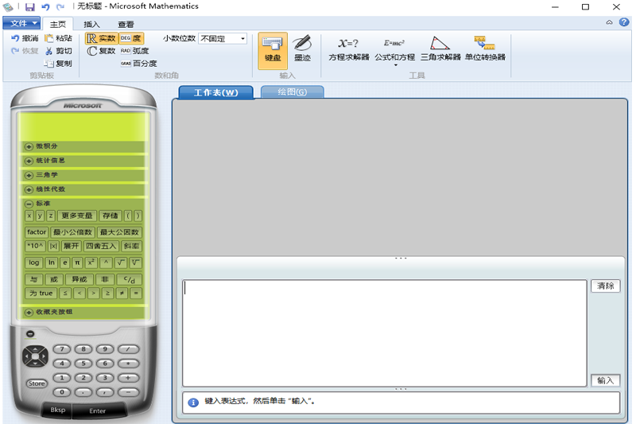Click the calculator directional pad
Image resolution: width=636 pixels, height=424 pixels.
click(35, 356)
